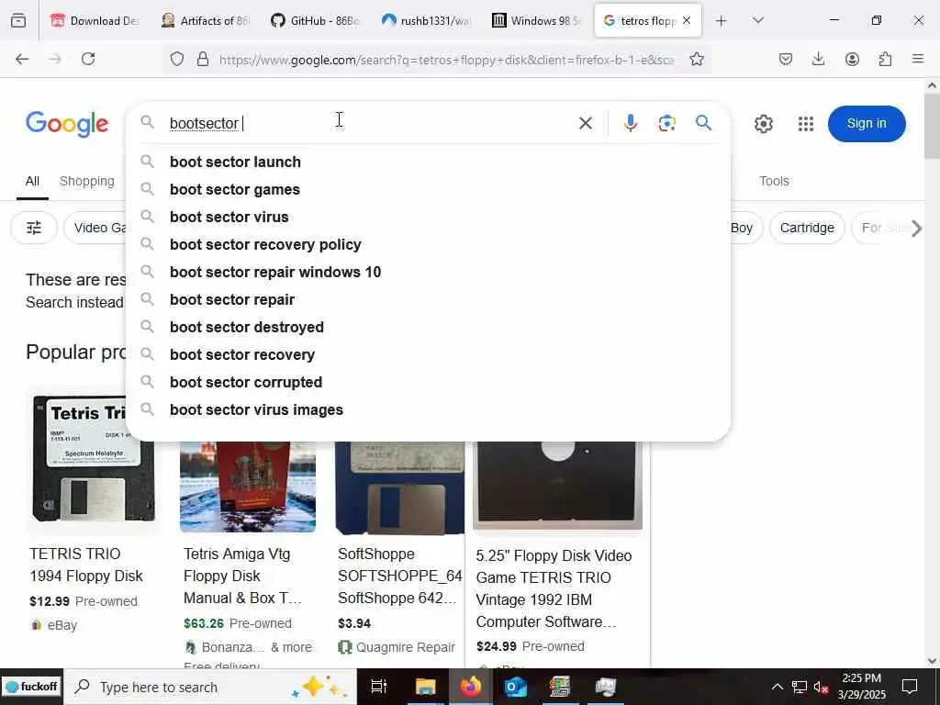940x705 pixels.
Task: Choose boot sector repair windows 10
Action: [x=429, y=272]
